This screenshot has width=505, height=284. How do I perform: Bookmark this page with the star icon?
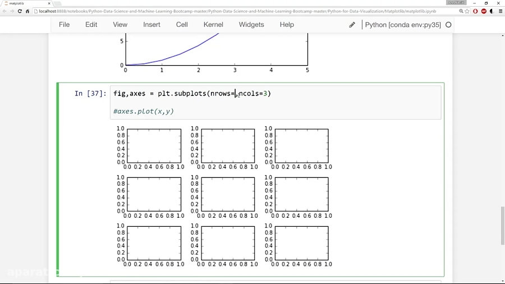pos(467,11)
